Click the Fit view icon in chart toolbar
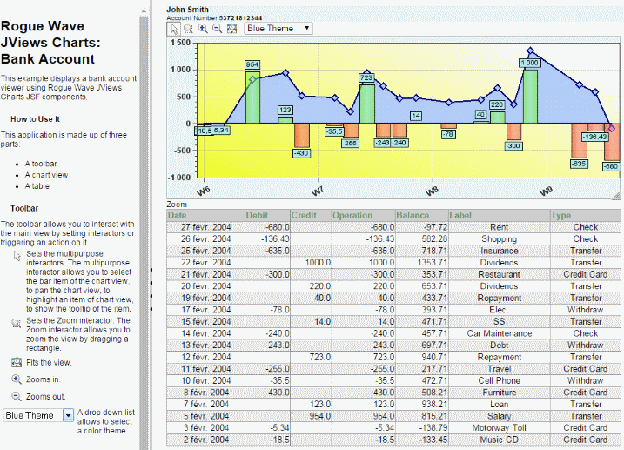 coord(231,28)
